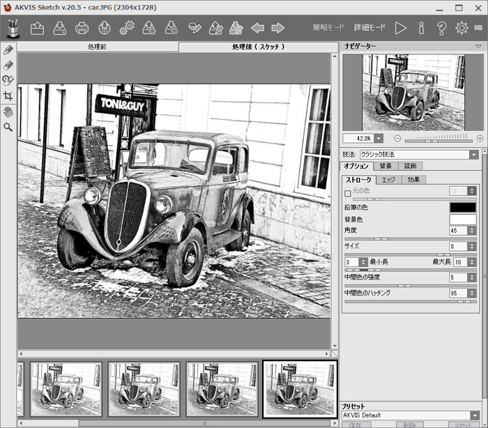
Task: Open an image file from toolbar
Action: point(37,28)
